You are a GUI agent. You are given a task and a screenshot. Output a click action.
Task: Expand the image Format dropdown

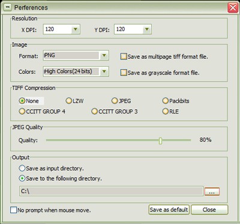pyautogui.click(x=104, y=55)
